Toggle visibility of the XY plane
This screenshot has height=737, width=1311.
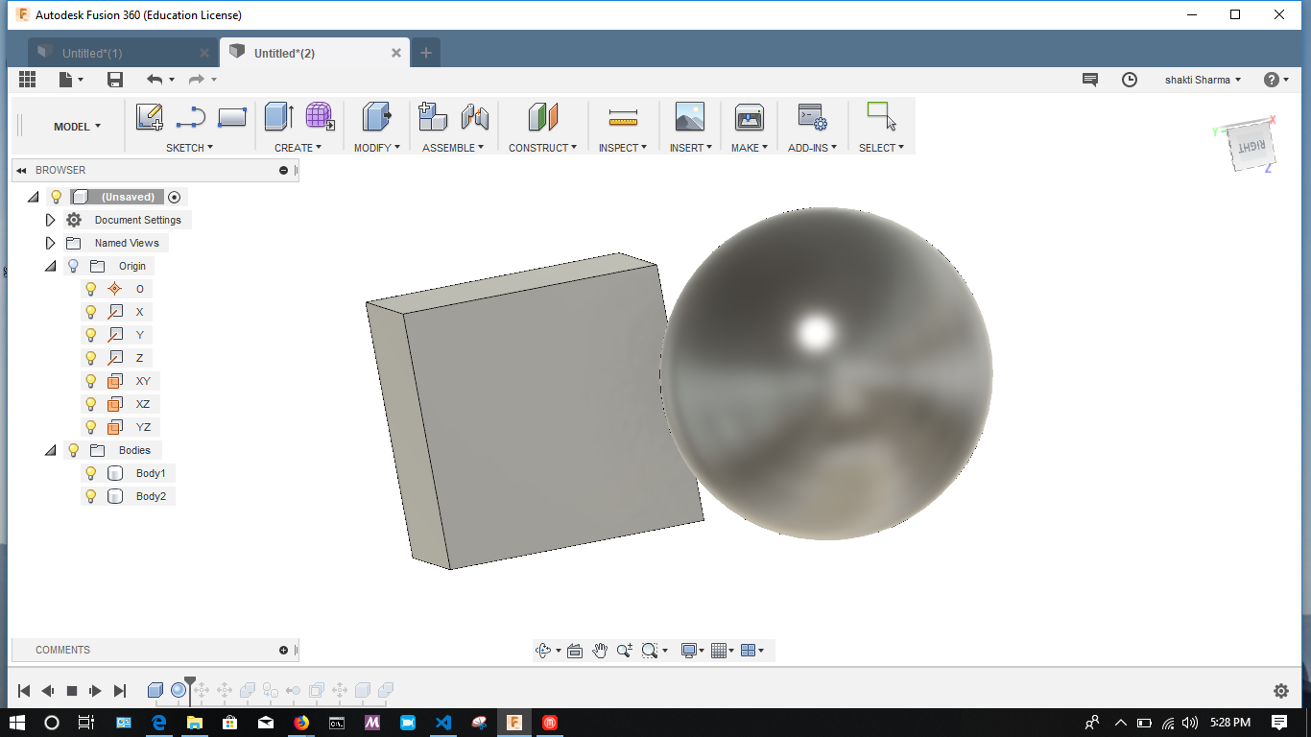(91, 381)
